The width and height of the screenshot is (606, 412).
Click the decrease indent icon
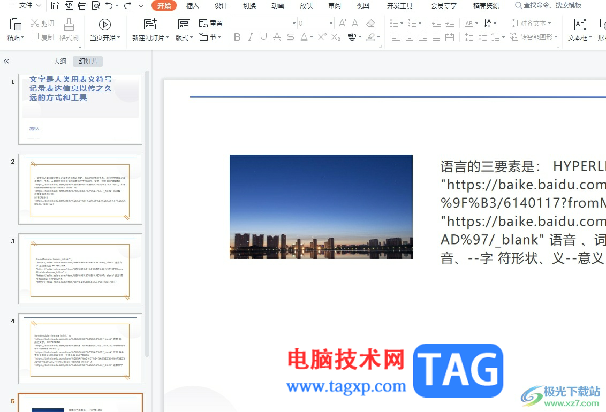pos(436,24)
